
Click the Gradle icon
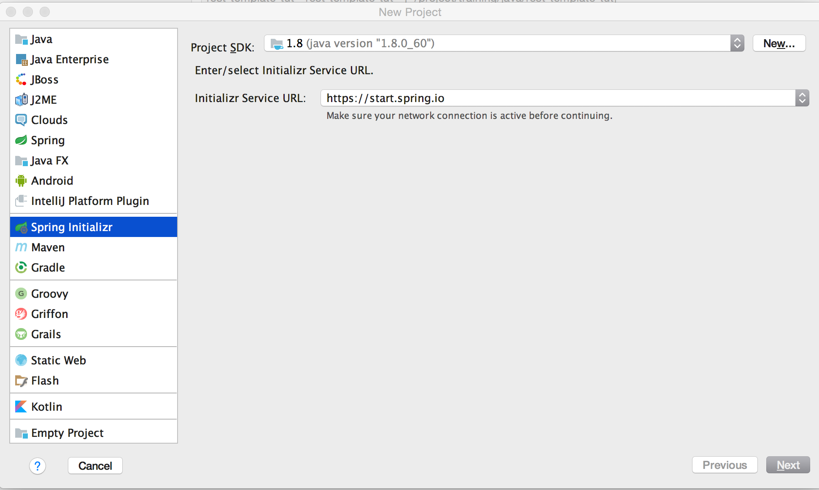tap(21, 268)
